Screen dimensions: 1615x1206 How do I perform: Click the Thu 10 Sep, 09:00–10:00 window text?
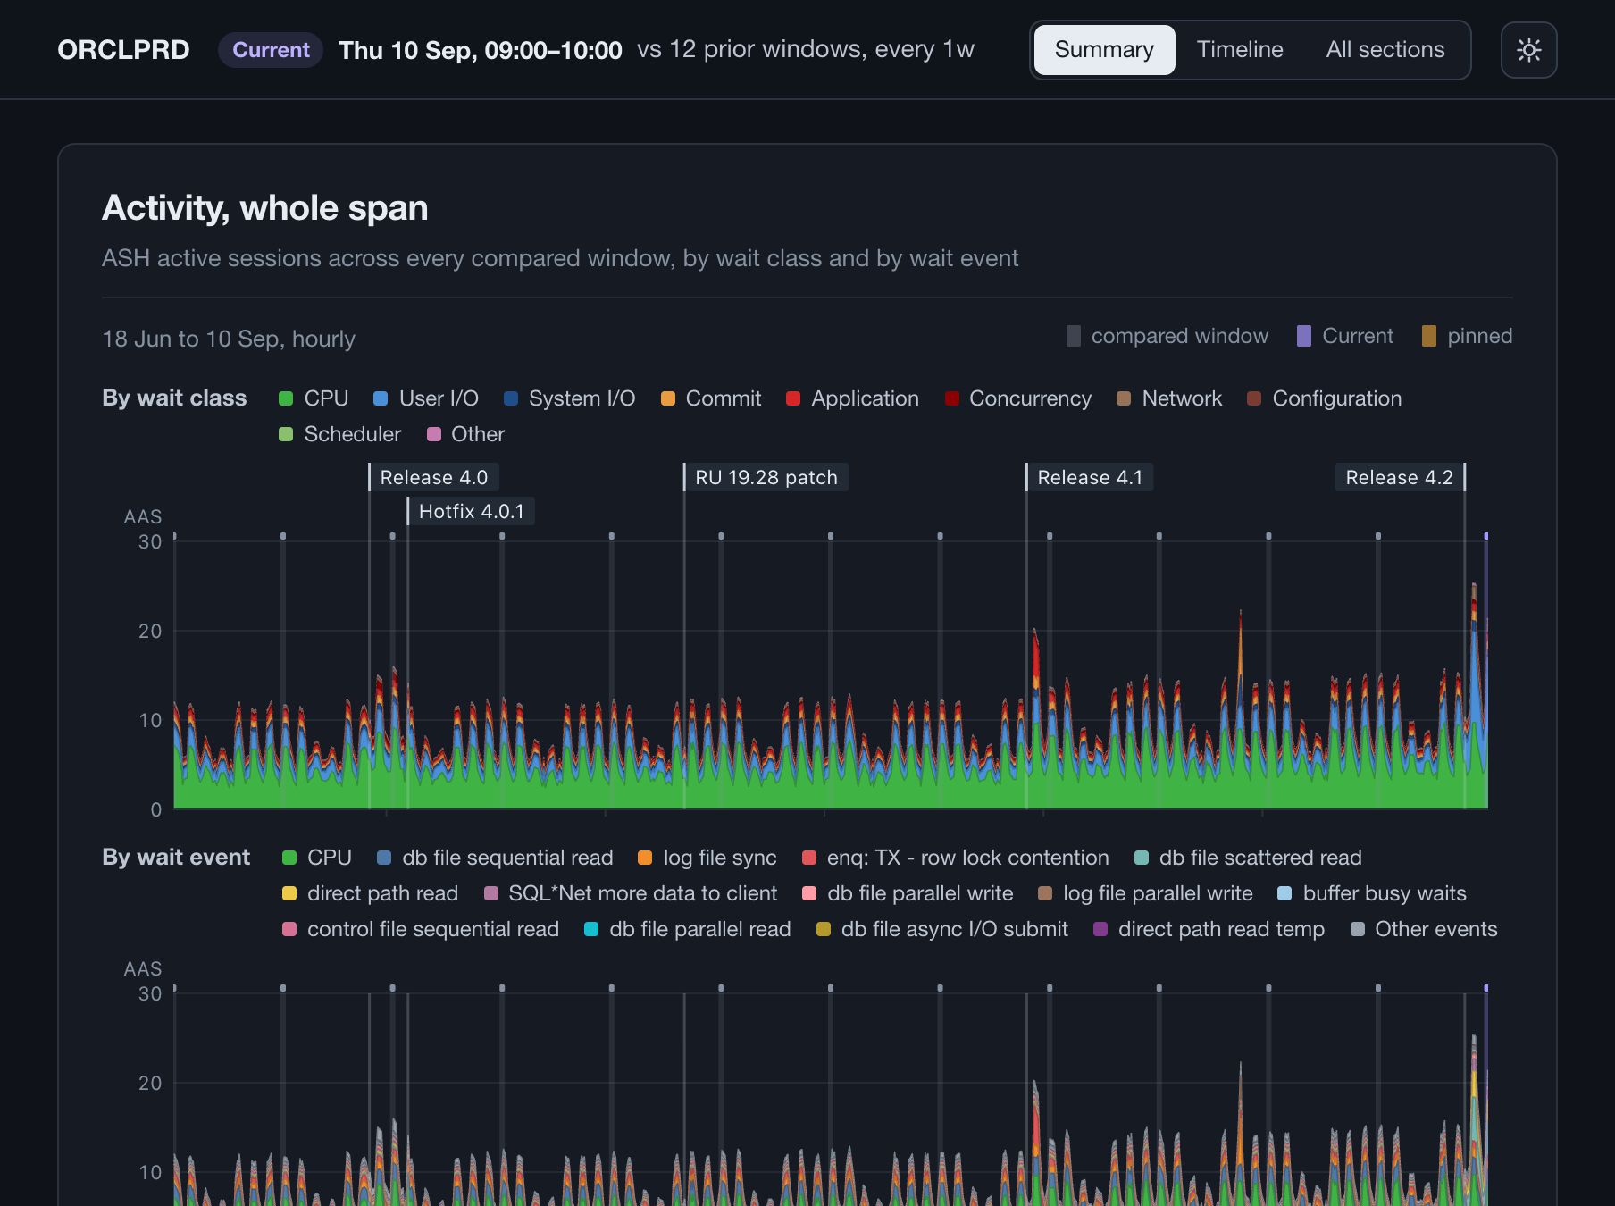481,50
